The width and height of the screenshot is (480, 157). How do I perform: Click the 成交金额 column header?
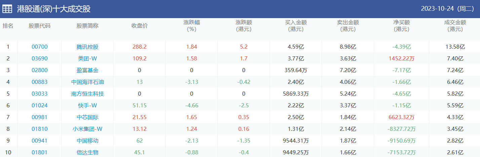[455, 26]
